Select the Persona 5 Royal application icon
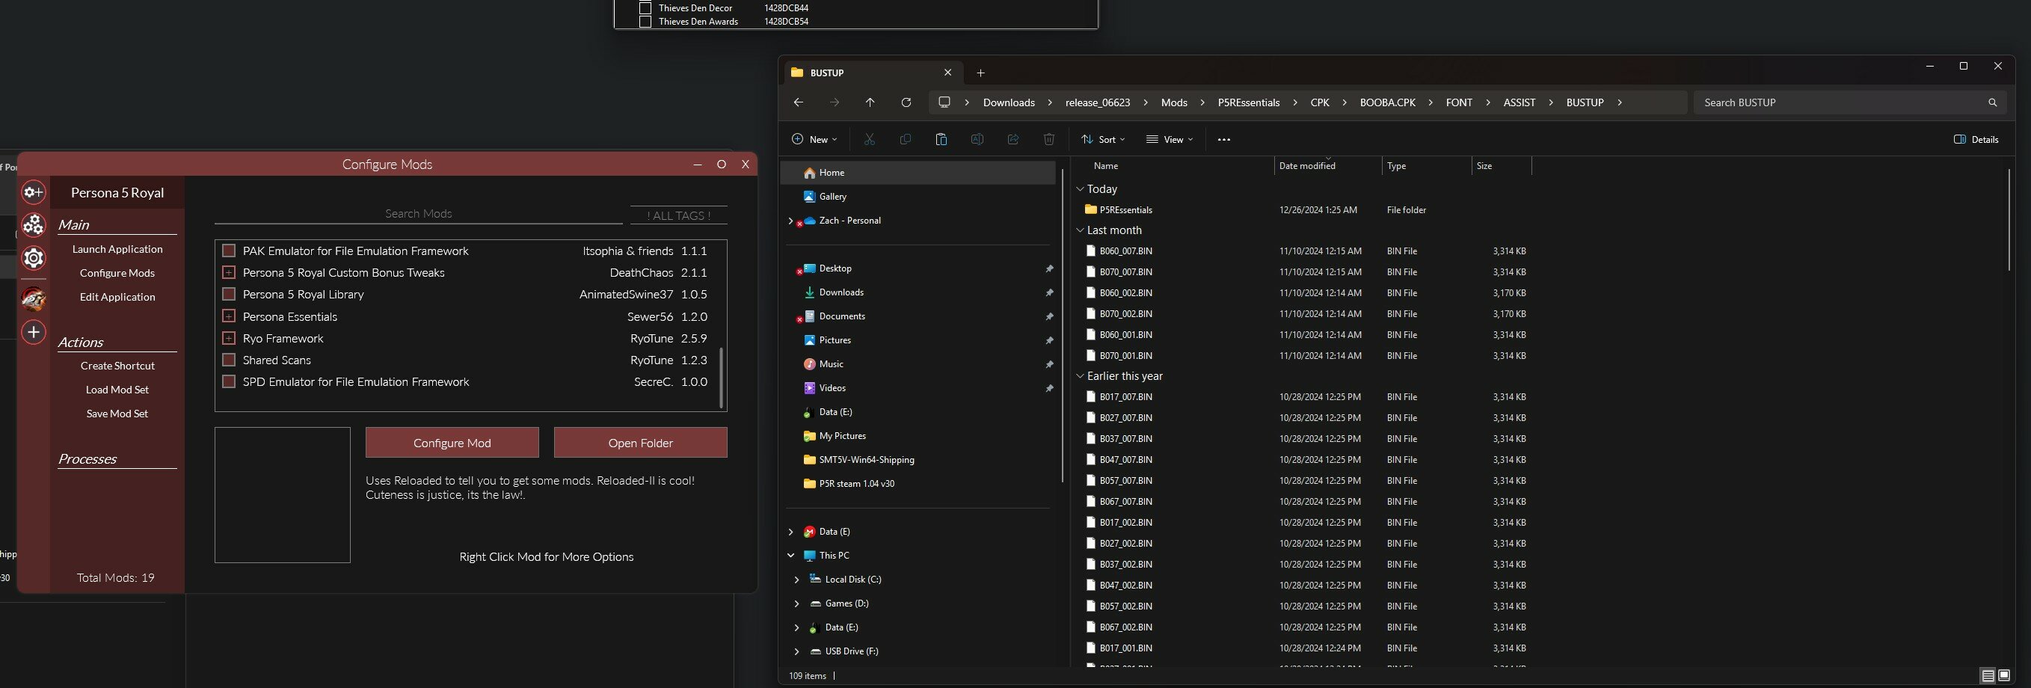This screenshot has width=2031, height=688. (x=33, y=298)
